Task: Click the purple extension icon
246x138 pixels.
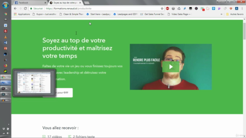Action: (x=219, y=8)
